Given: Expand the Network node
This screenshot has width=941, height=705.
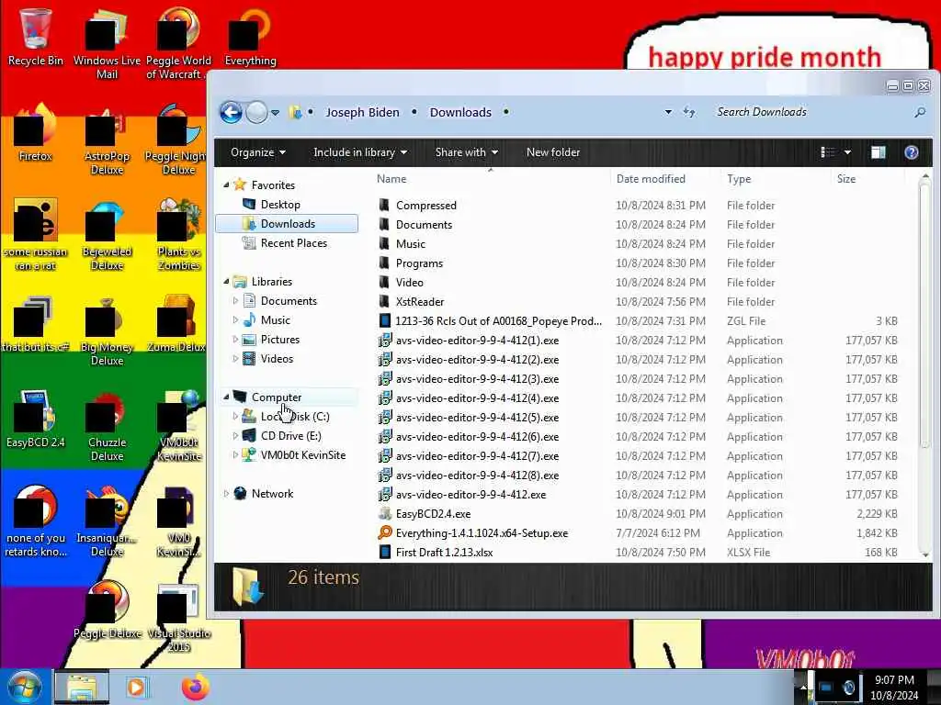Looking at the screenshot, I should coord(226,493).
